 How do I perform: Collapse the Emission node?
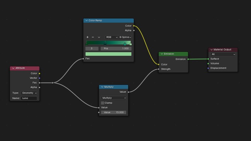pos(162,54)
